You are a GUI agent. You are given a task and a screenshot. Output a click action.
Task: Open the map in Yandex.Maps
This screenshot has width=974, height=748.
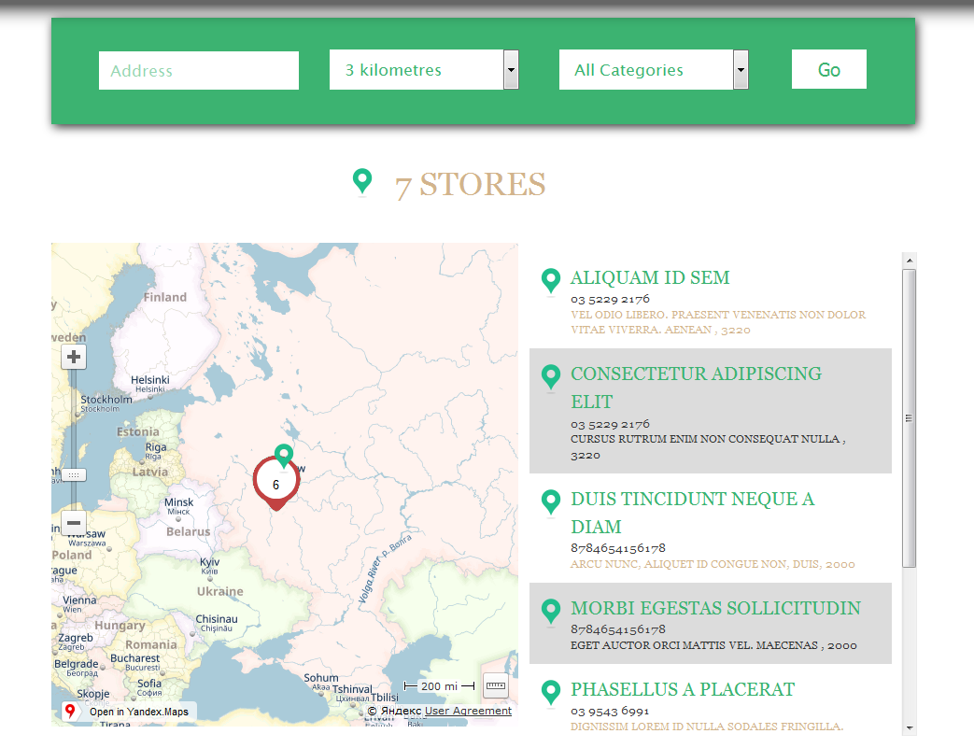point(129,712)
